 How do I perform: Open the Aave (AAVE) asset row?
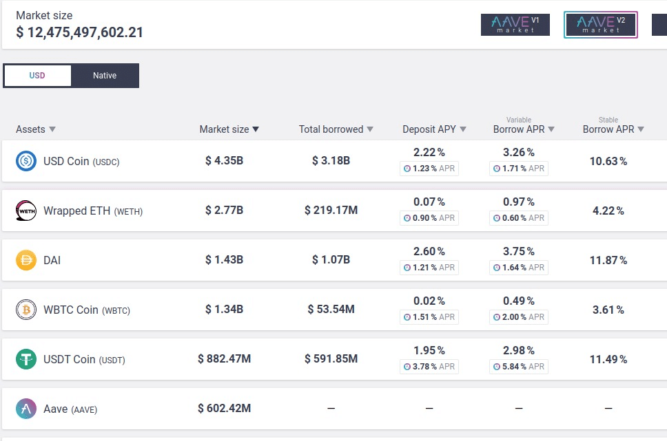(x=334, y=409)
